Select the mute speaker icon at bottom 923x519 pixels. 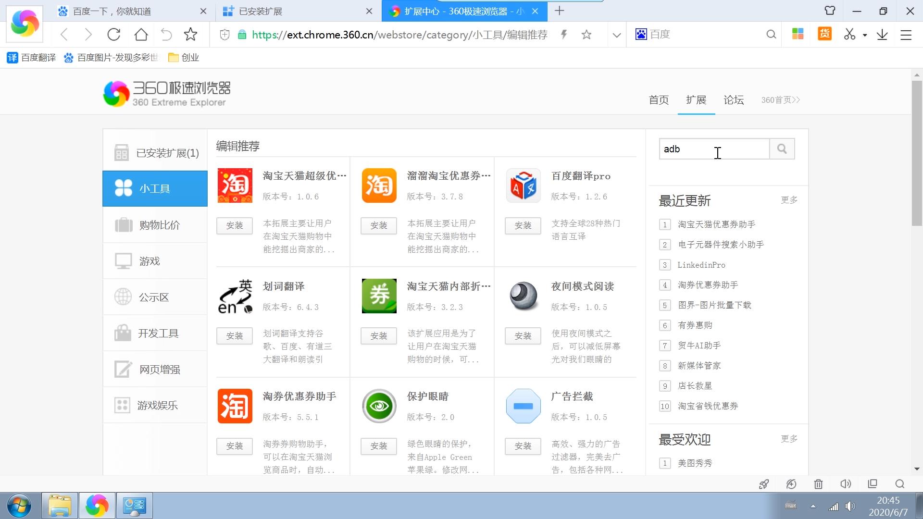click(845, 484)
